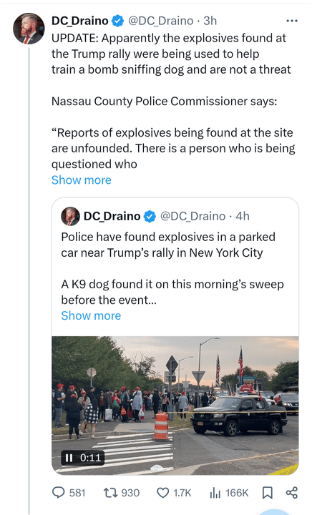The height and width of the screenshot is (515, 312).
Task: Open the share icon menu
Action: pyautogui.click(x=292, y=493)
